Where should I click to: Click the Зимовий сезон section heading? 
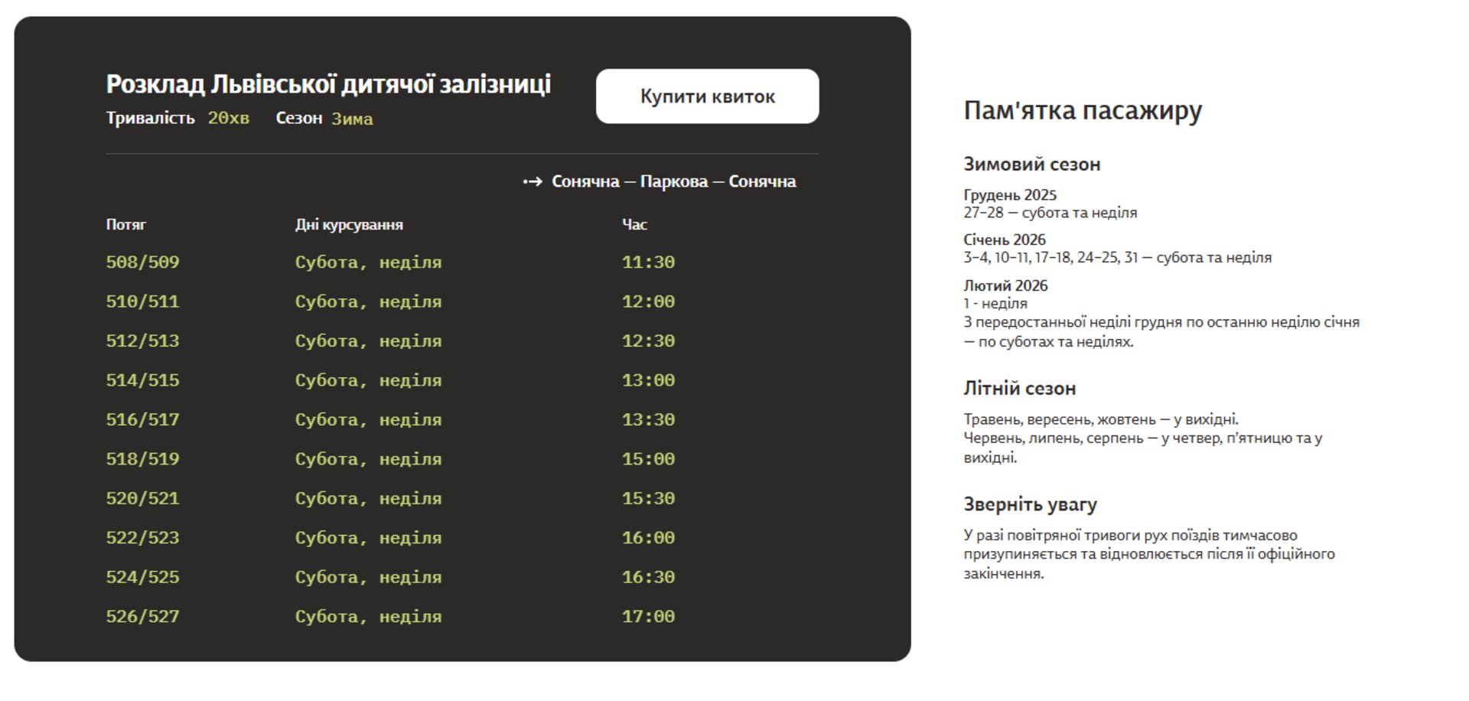(1031, 165)
